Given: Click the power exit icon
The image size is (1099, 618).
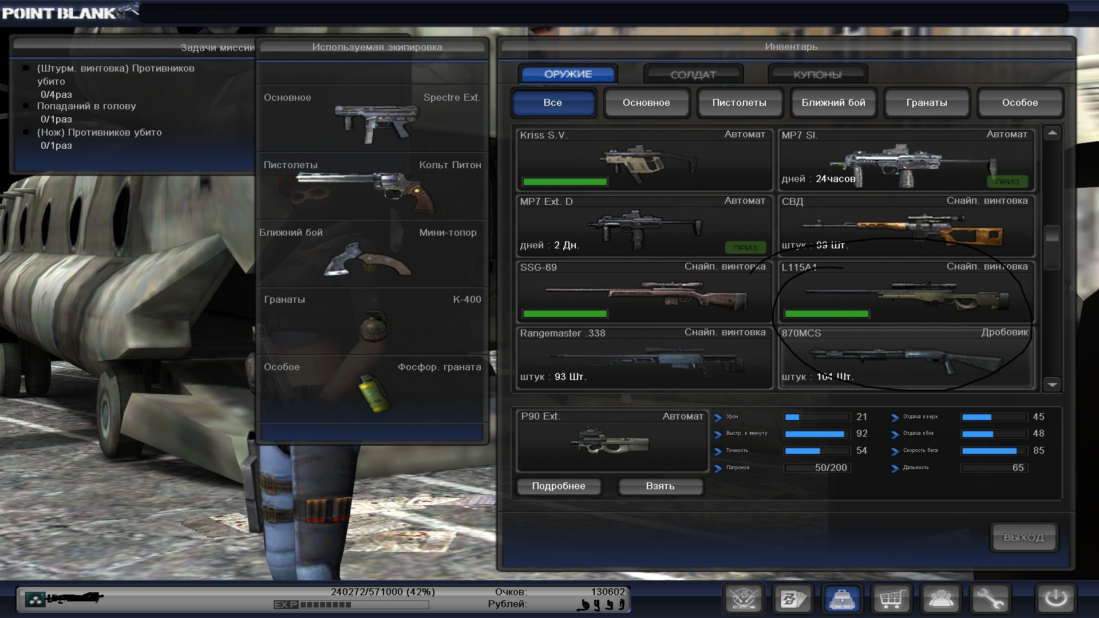Looking at the screenshot, I should point(1055,599).
